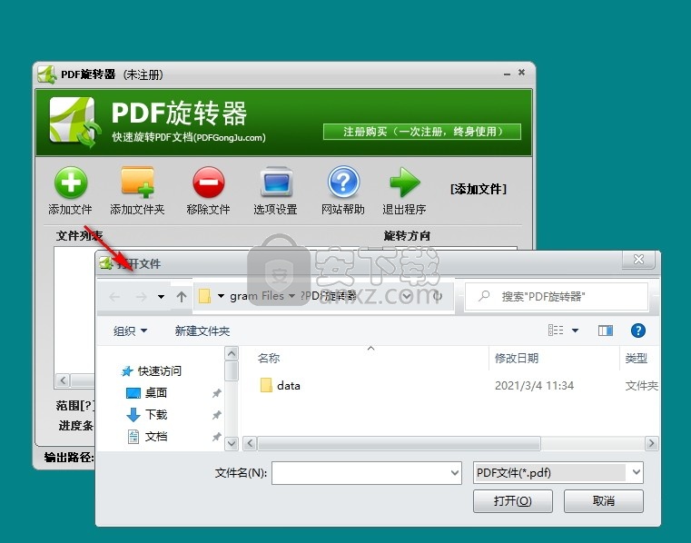This screenshot has height=543, width=691.
Task: Click the green Add File plus icon
Action: [71, 183]
